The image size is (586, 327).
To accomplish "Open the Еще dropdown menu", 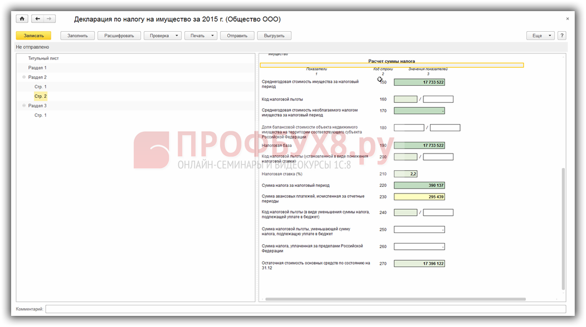I will pos(540,36).
